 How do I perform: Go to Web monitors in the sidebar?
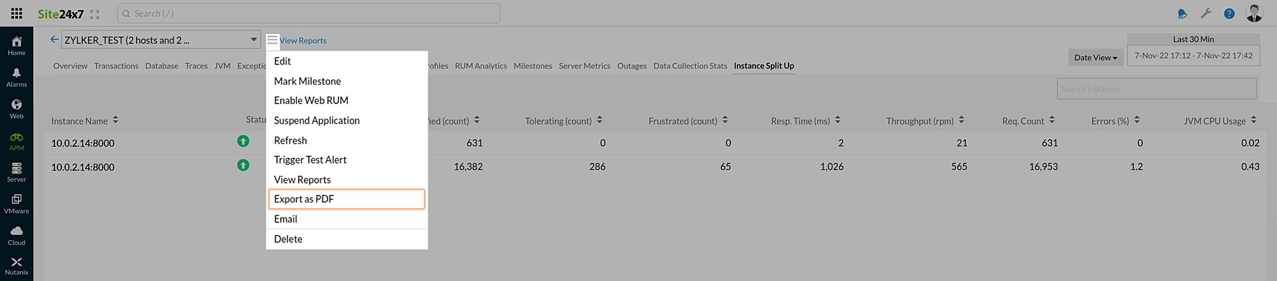click(17, 109)
